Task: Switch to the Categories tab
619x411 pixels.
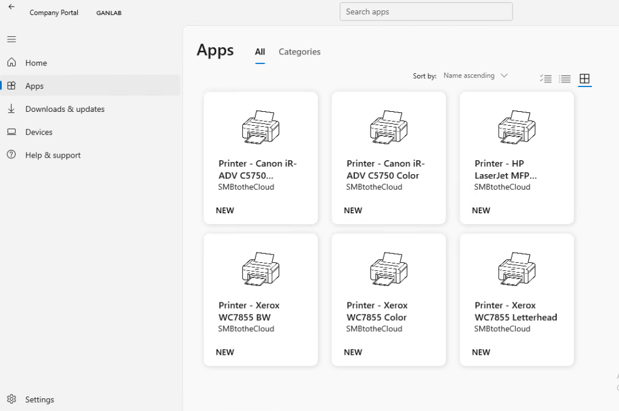Action: coord(299,52)
